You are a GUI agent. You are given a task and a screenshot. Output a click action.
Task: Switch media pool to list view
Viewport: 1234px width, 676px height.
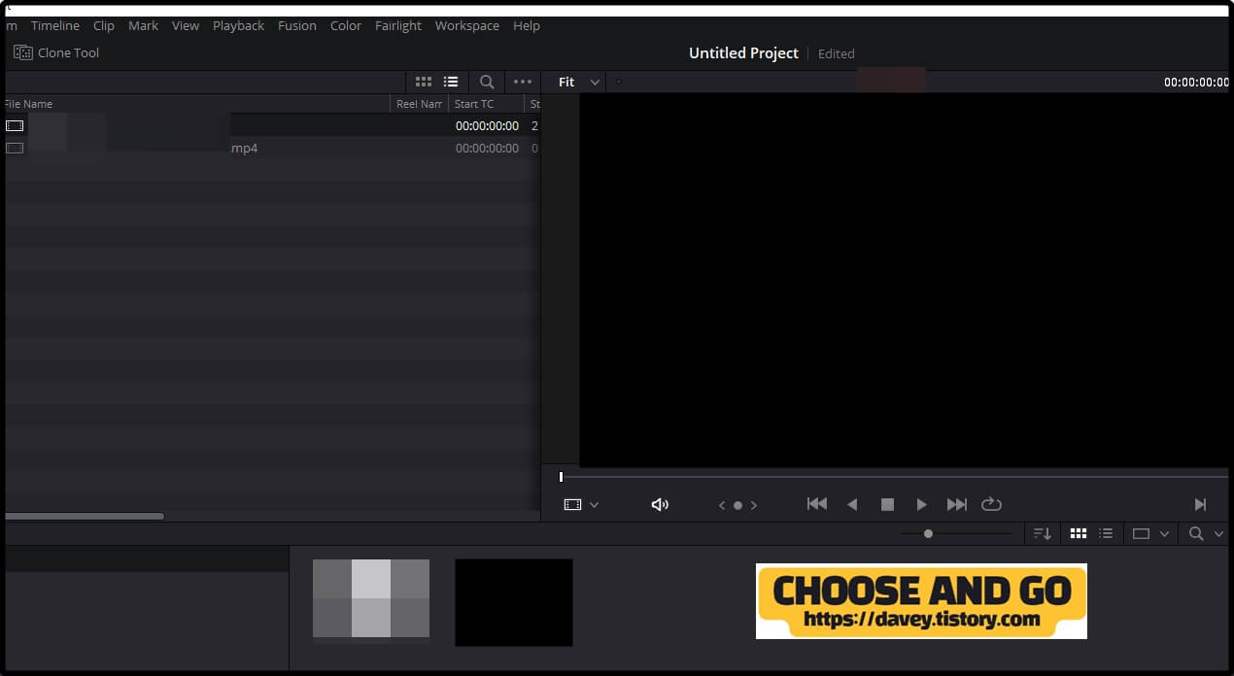click(x=1106, y=533)
